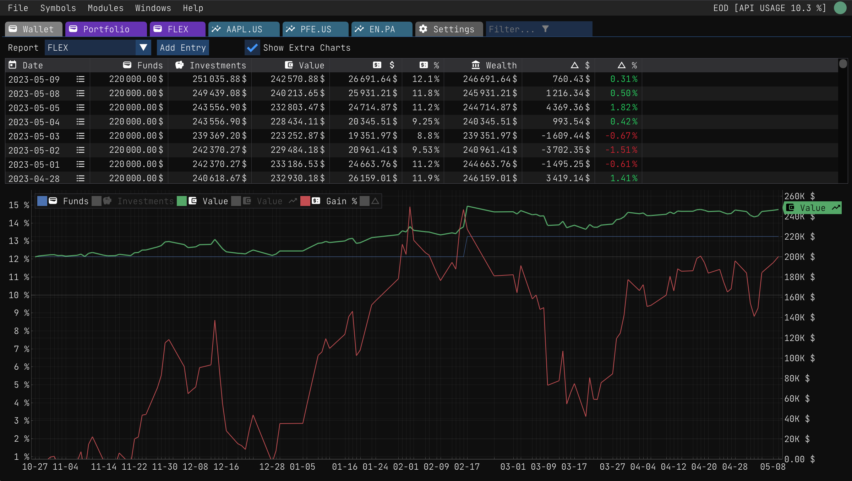Sort by the gain percent column header

[x=423, y=65]
